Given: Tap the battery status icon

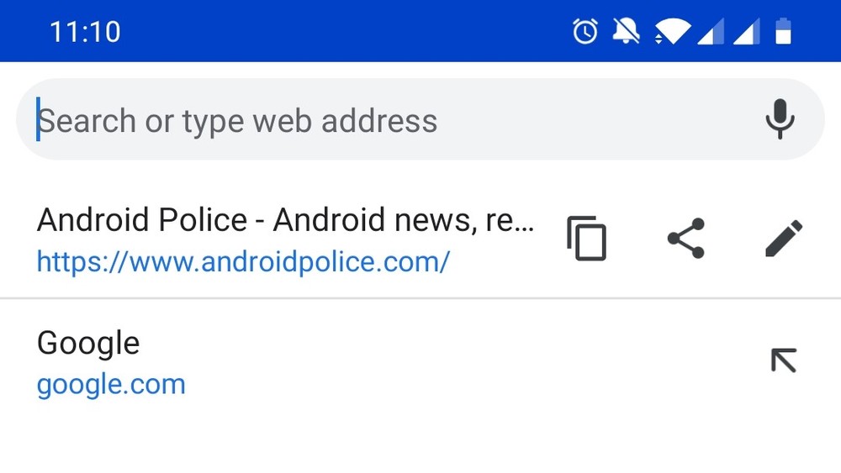Looking at the screenshot, I should [784, 31].
